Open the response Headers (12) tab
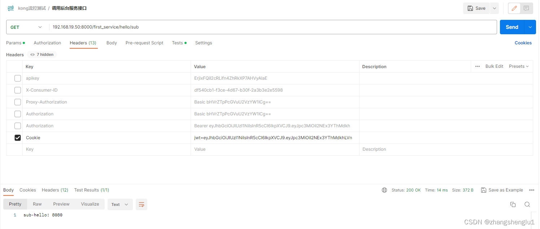 coord(55,190)
